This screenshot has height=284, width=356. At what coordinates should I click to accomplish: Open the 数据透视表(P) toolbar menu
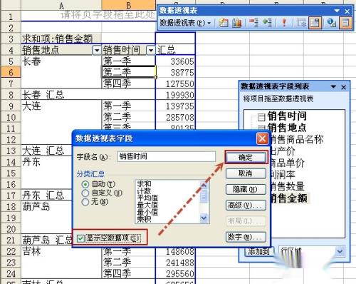coord(185,23)
